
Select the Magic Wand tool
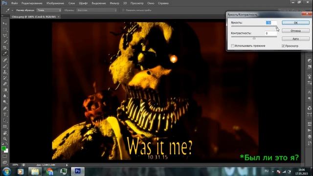pyautogui.click(x=5, y=42)
